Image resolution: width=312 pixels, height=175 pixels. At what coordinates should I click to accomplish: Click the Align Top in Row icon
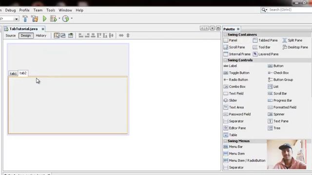tap(99, 35)
